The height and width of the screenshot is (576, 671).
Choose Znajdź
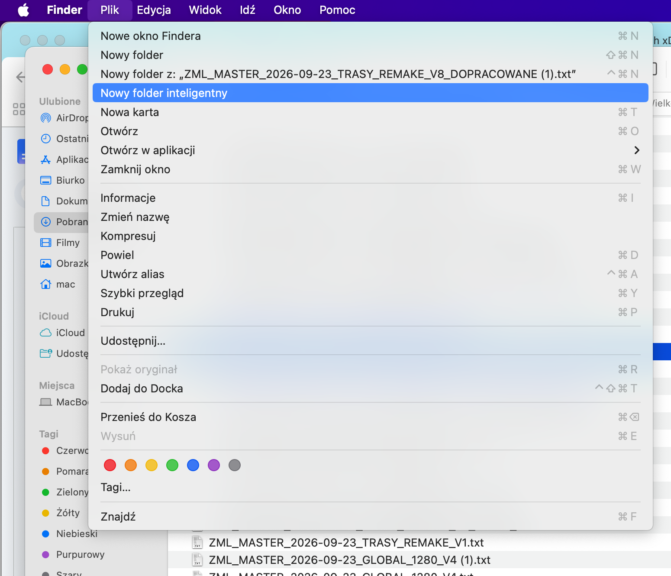click(370, 517)
